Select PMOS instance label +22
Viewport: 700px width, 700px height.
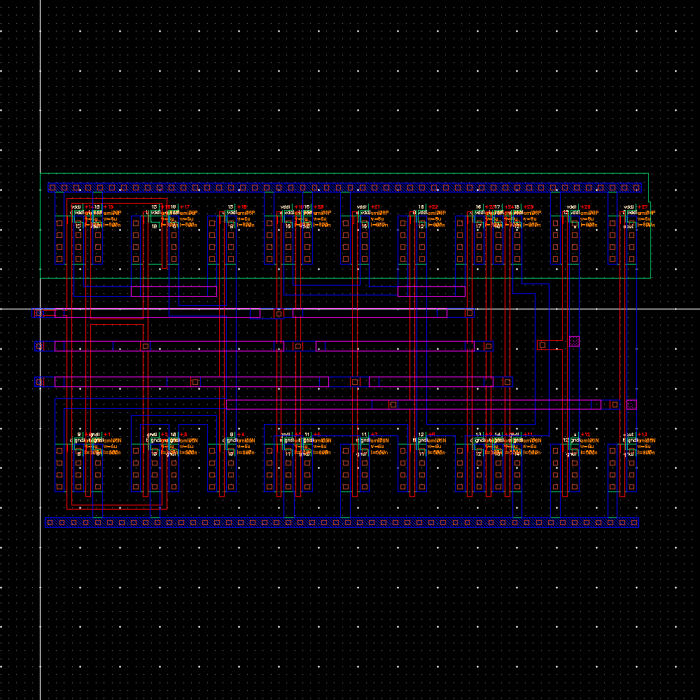click(433, 207)
